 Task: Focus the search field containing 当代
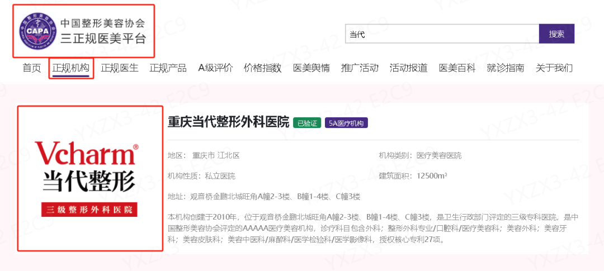[x=442, y=34]
